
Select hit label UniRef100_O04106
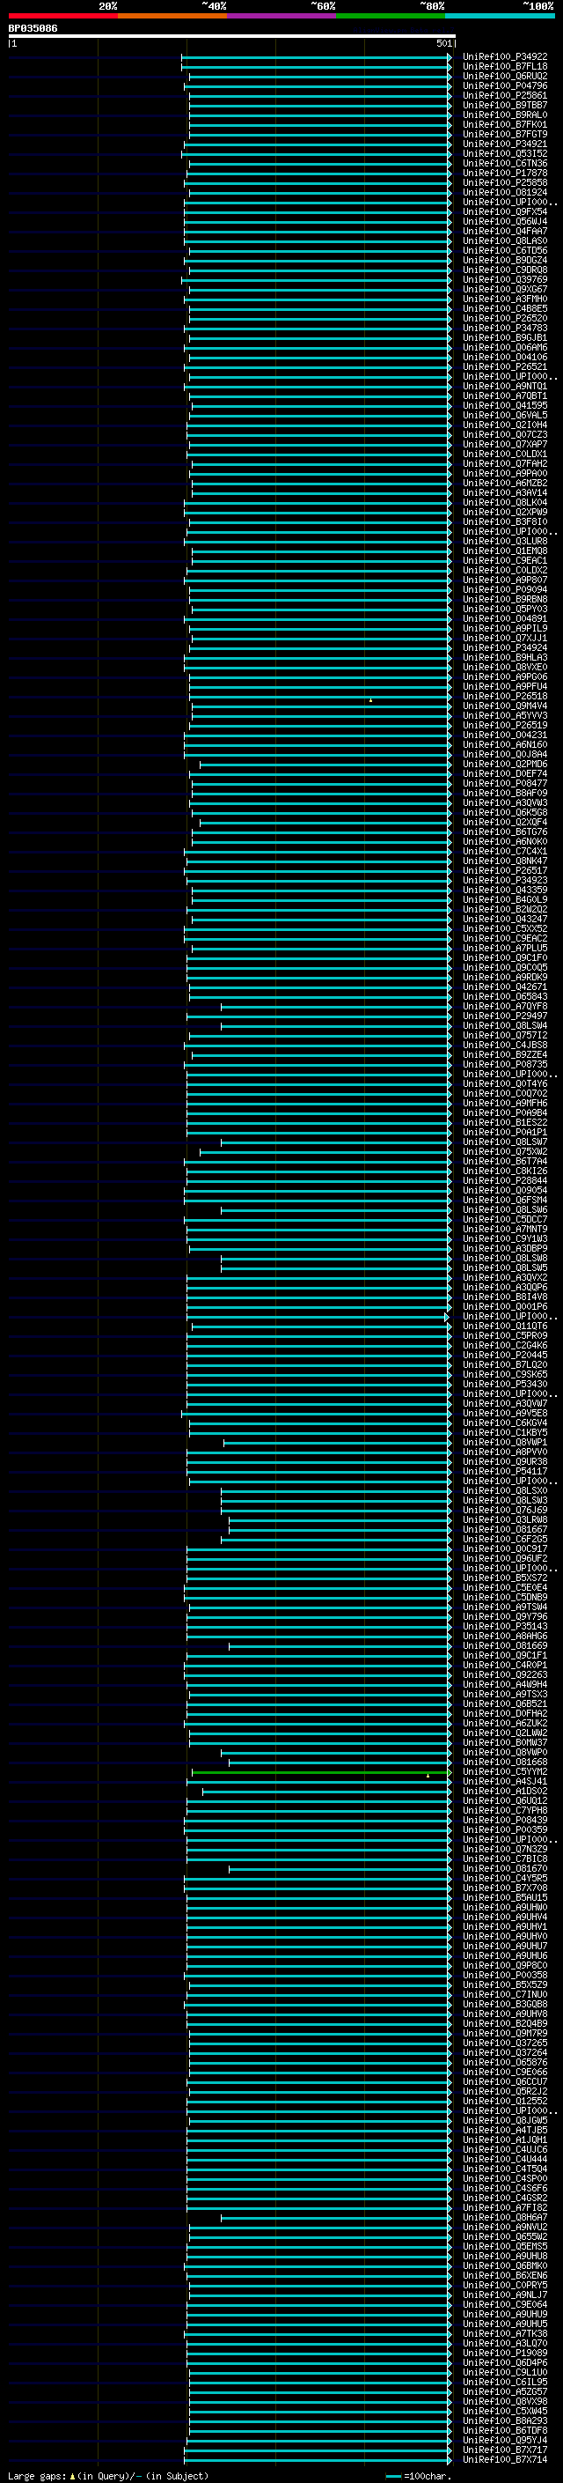pos(505,357)
